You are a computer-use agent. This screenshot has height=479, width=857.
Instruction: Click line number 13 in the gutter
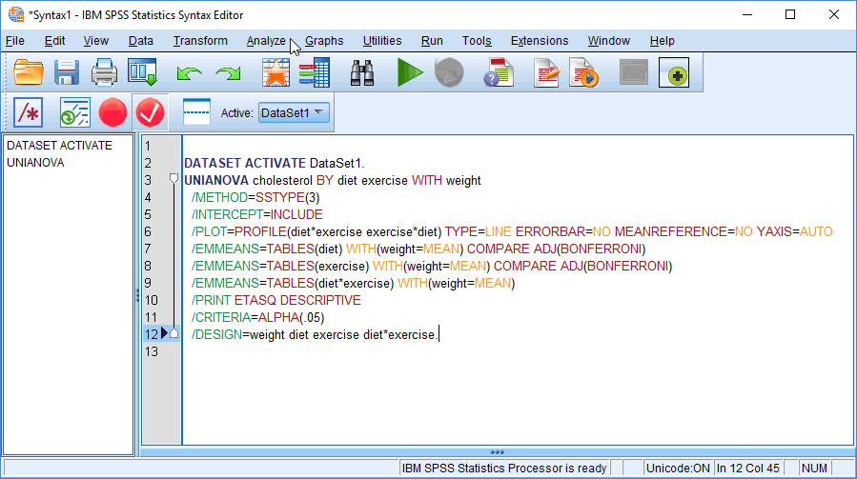pyautogui.click(x=151, y=351)
